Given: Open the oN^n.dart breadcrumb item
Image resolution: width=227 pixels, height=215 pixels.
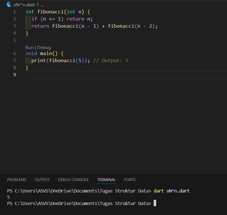Looking at the screenshot, I should tap(24, 5).
